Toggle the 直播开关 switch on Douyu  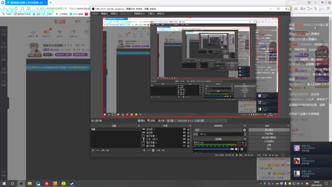coord(46,32)
